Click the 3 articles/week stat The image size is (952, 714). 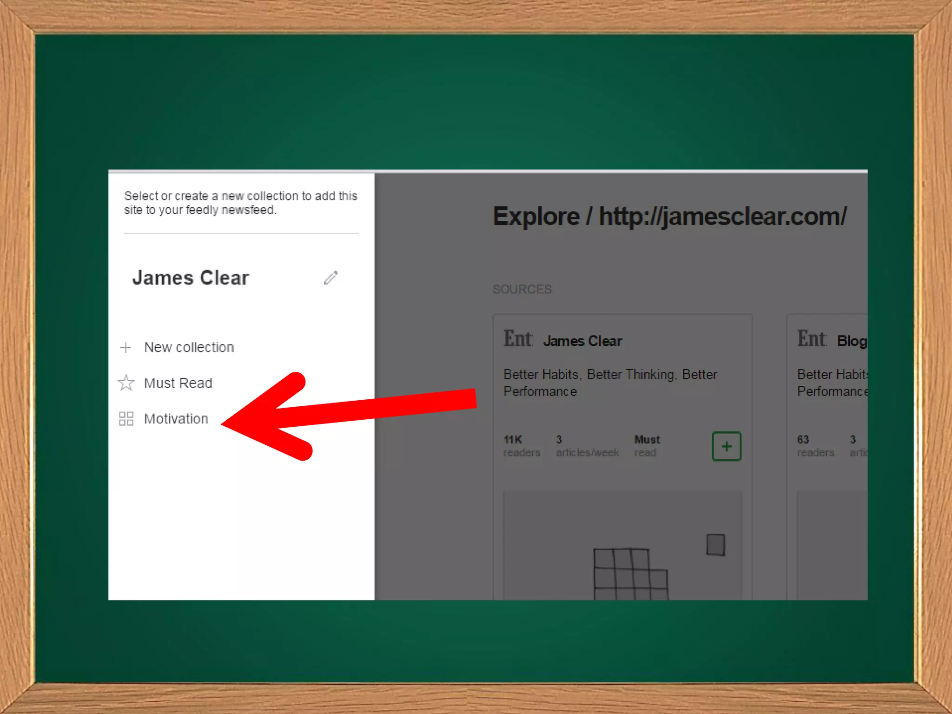pyautogui.click(x=587, y=446)
